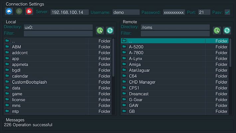
Task: Select the Amiga remote folder
Action: pos(175,64)
